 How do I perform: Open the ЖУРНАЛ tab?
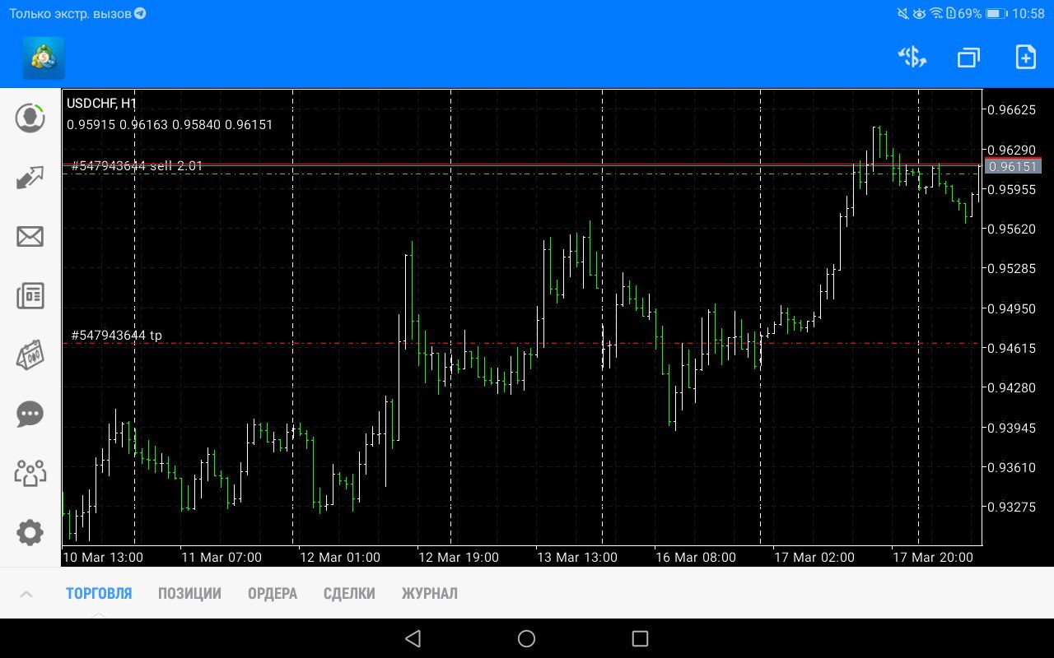[430, 593]
